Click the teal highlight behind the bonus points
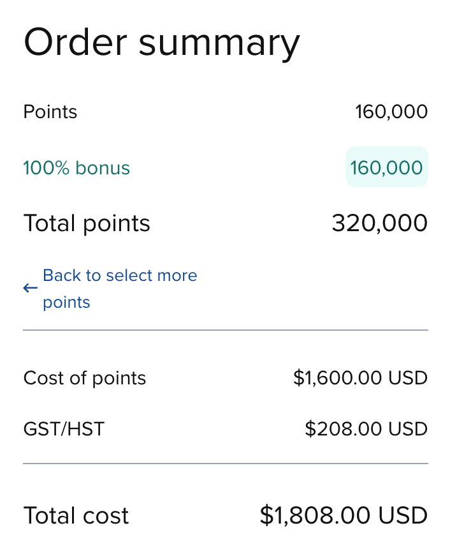This screenshot has width=450, height=544. tap(386, 167)
